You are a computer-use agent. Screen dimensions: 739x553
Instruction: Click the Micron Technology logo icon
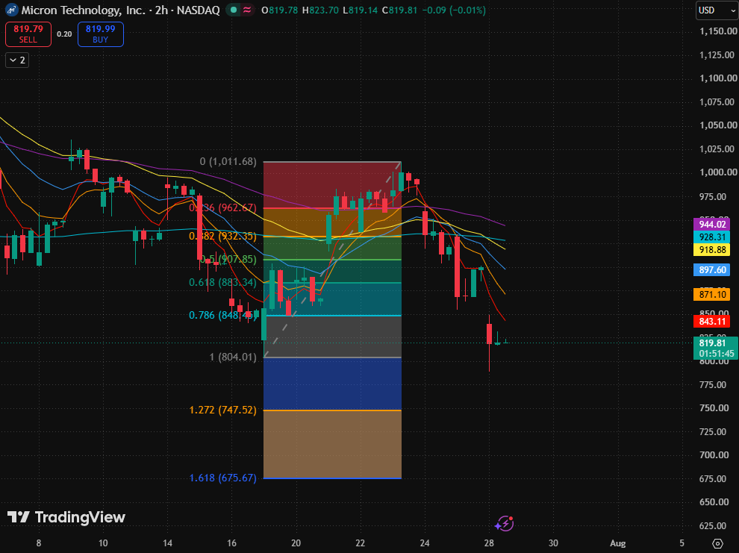[x=11, y=10]
